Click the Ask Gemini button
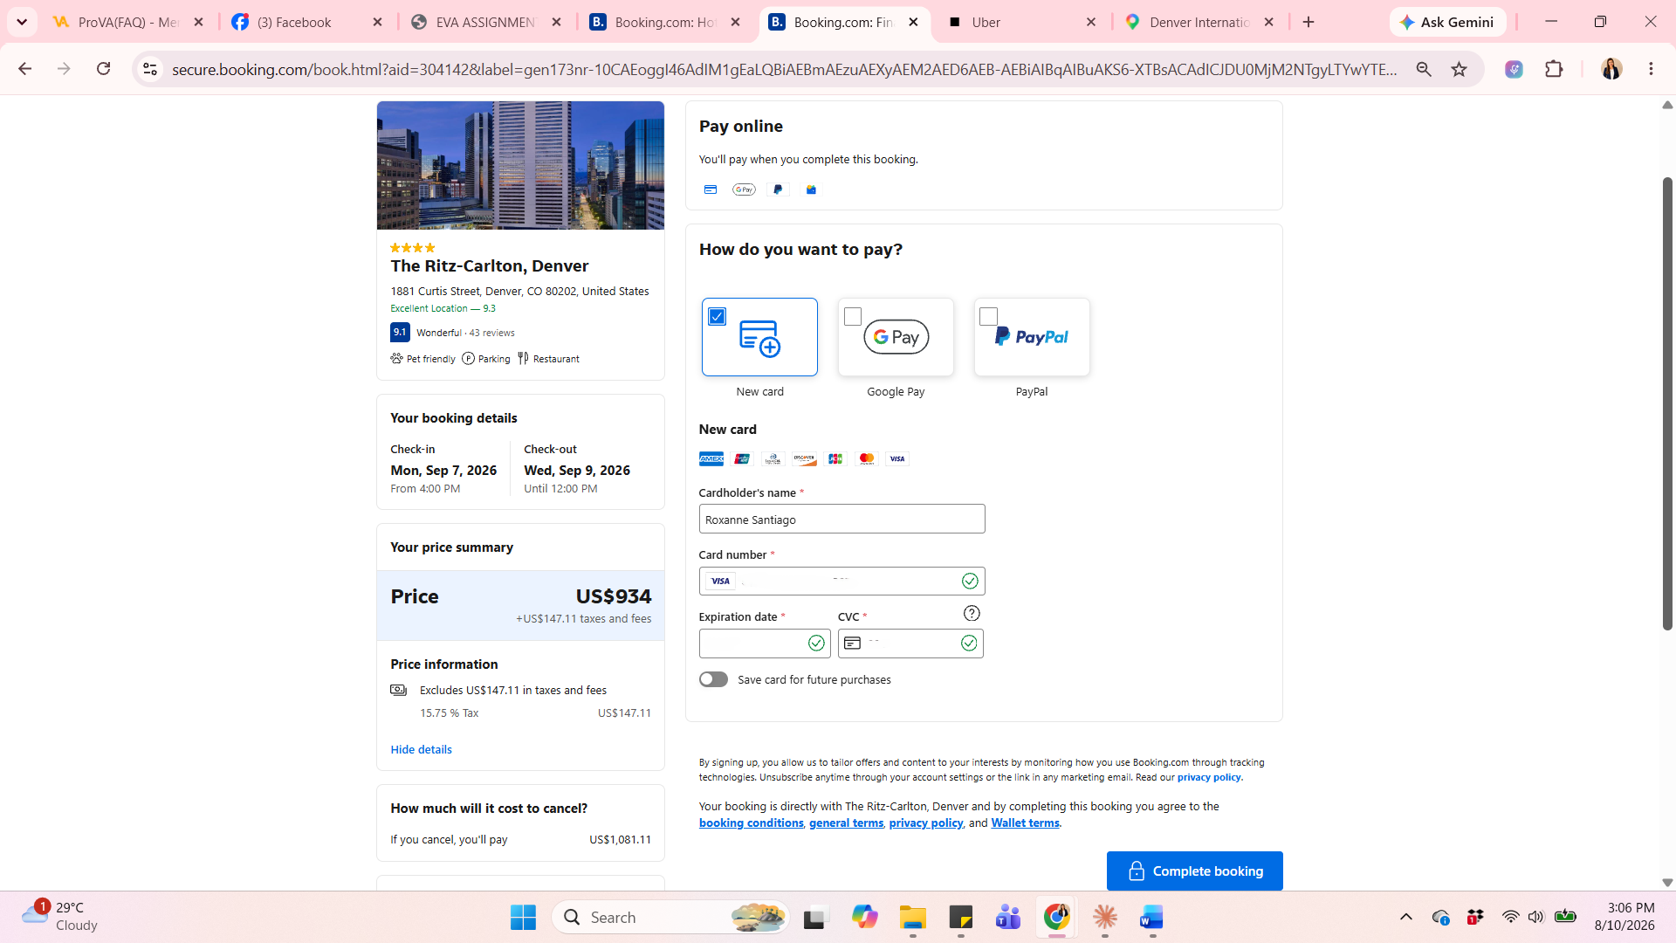 [x=1447, y=22]
